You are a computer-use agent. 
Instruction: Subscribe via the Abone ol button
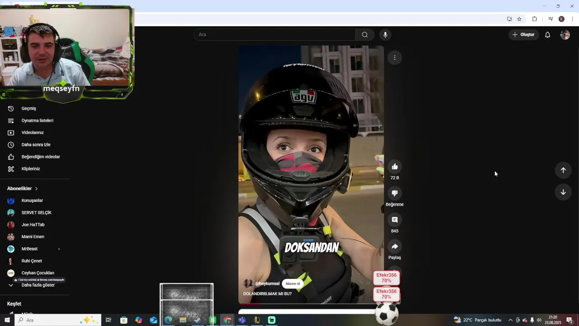293,283
